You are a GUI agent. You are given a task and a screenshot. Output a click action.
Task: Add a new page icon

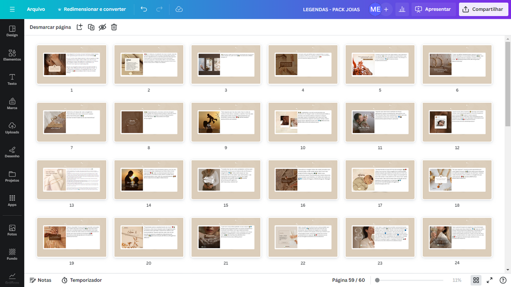tap(79, 27)
